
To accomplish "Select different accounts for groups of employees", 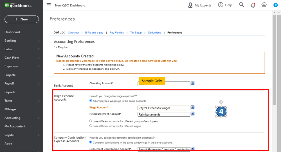I will (91, 121).
